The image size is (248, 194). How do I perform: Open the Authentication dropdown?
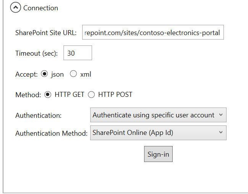coord(158,115)
